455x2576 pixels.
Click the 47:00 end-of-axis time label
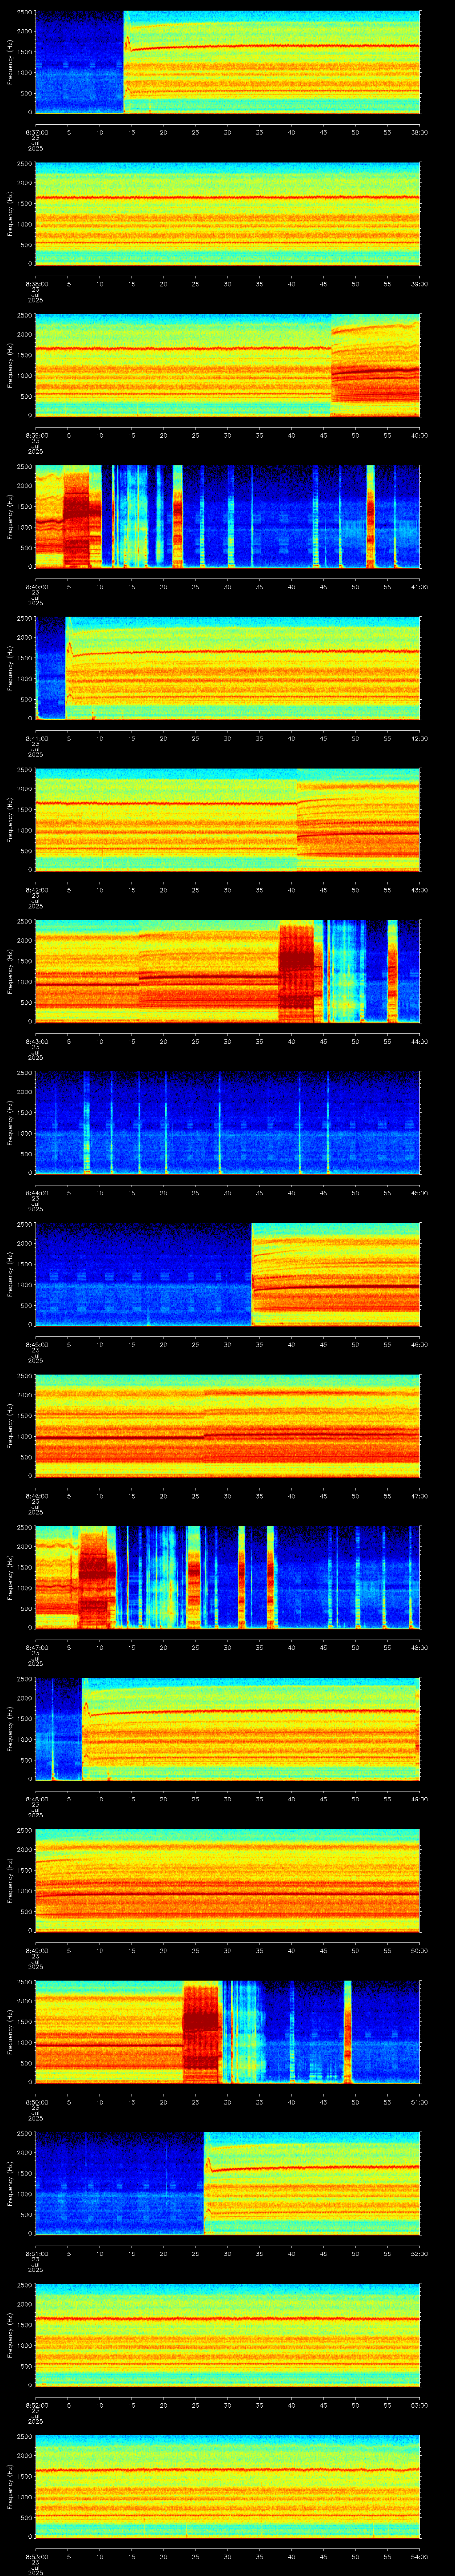pyautogui.click(x=419, y=1496)
